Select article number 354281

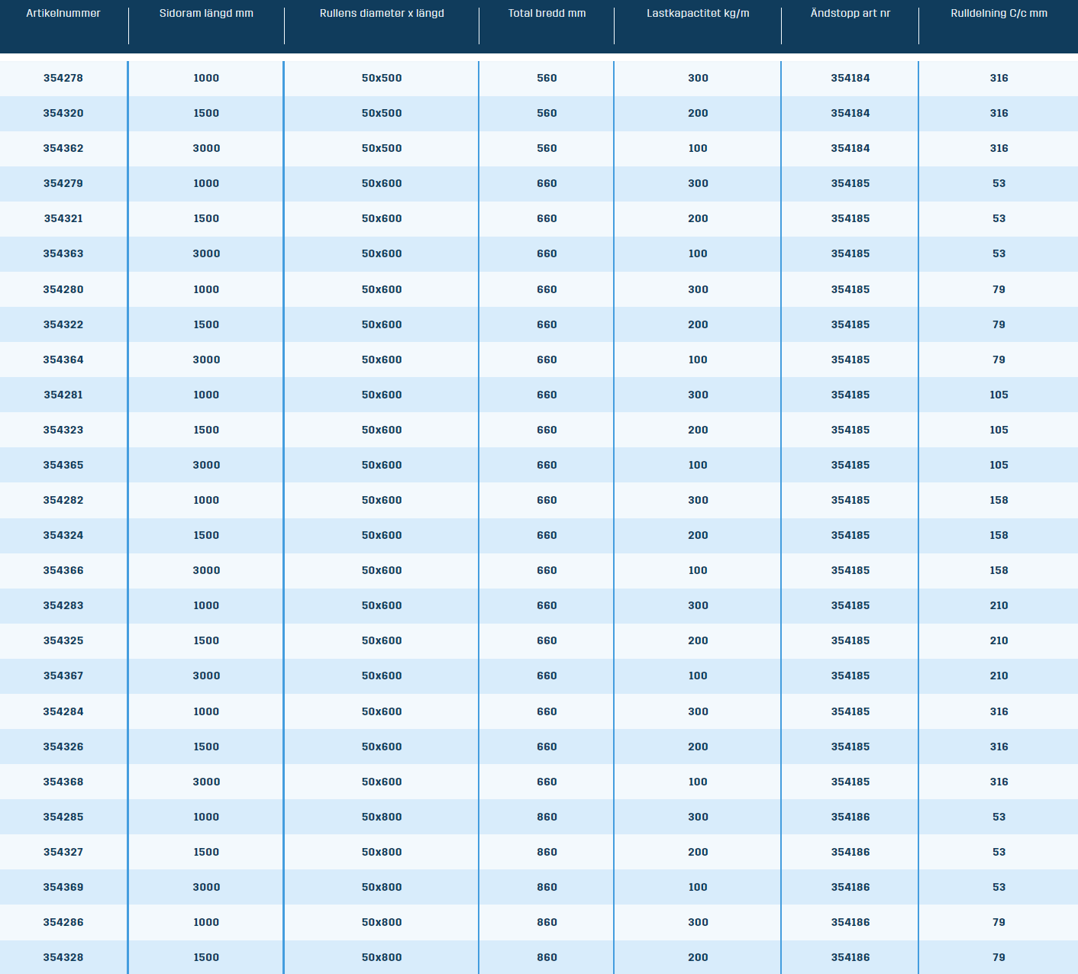pyautogui.click(x=63, y=395)
